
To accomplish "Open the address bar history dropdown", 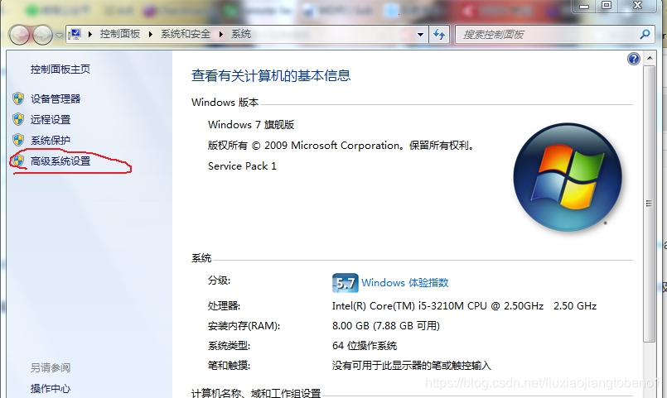I will click(420, 35).
